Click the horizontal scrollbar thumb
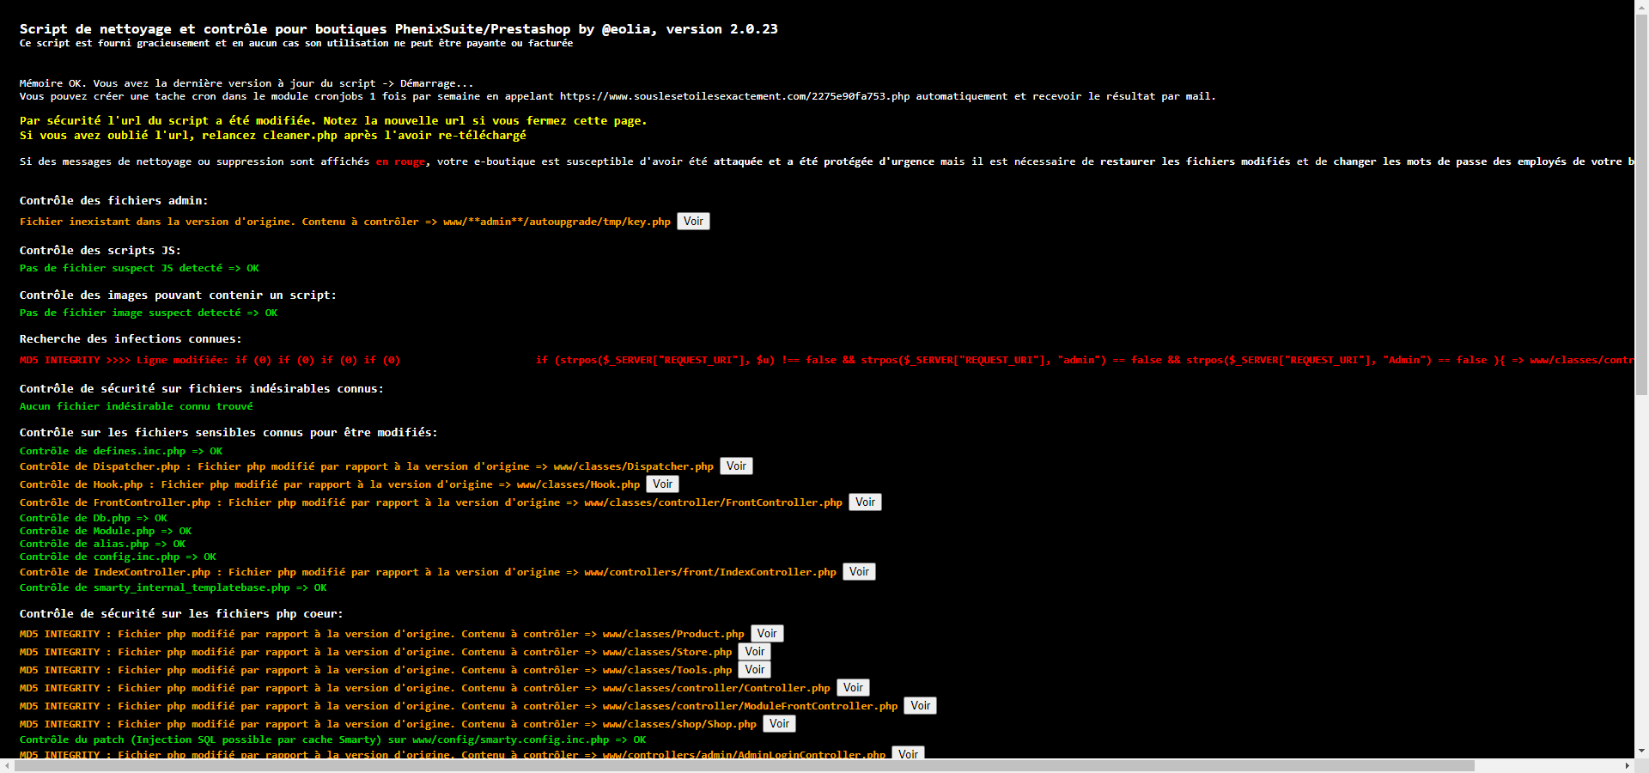Image resolution: width=1649 pixels, height=773 pixels. pyautogui.click(x=745, y=765)
